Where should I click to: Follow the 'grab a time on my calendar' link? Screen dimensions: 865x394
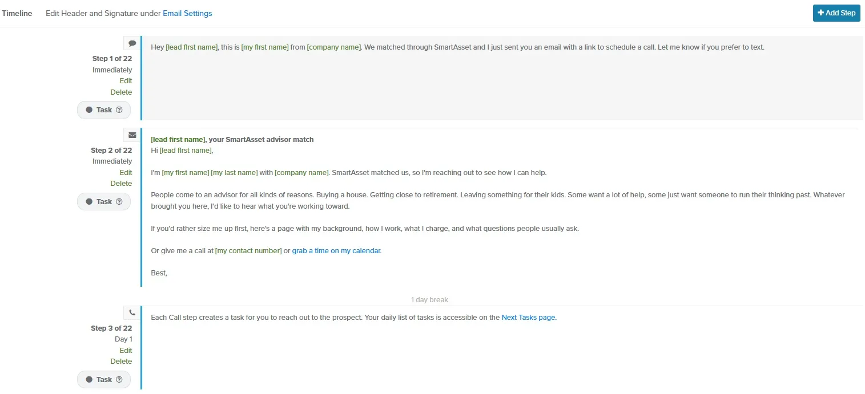(336, 251)
